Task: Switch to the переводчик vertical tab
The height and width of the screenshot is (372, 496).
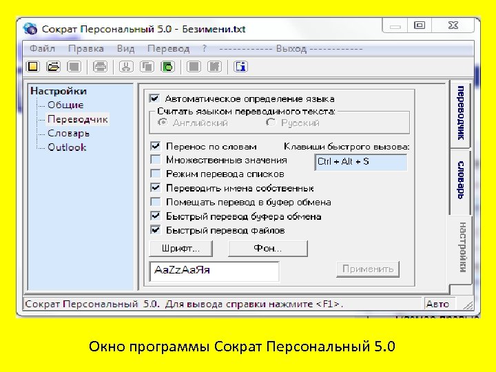Action: 461,113
